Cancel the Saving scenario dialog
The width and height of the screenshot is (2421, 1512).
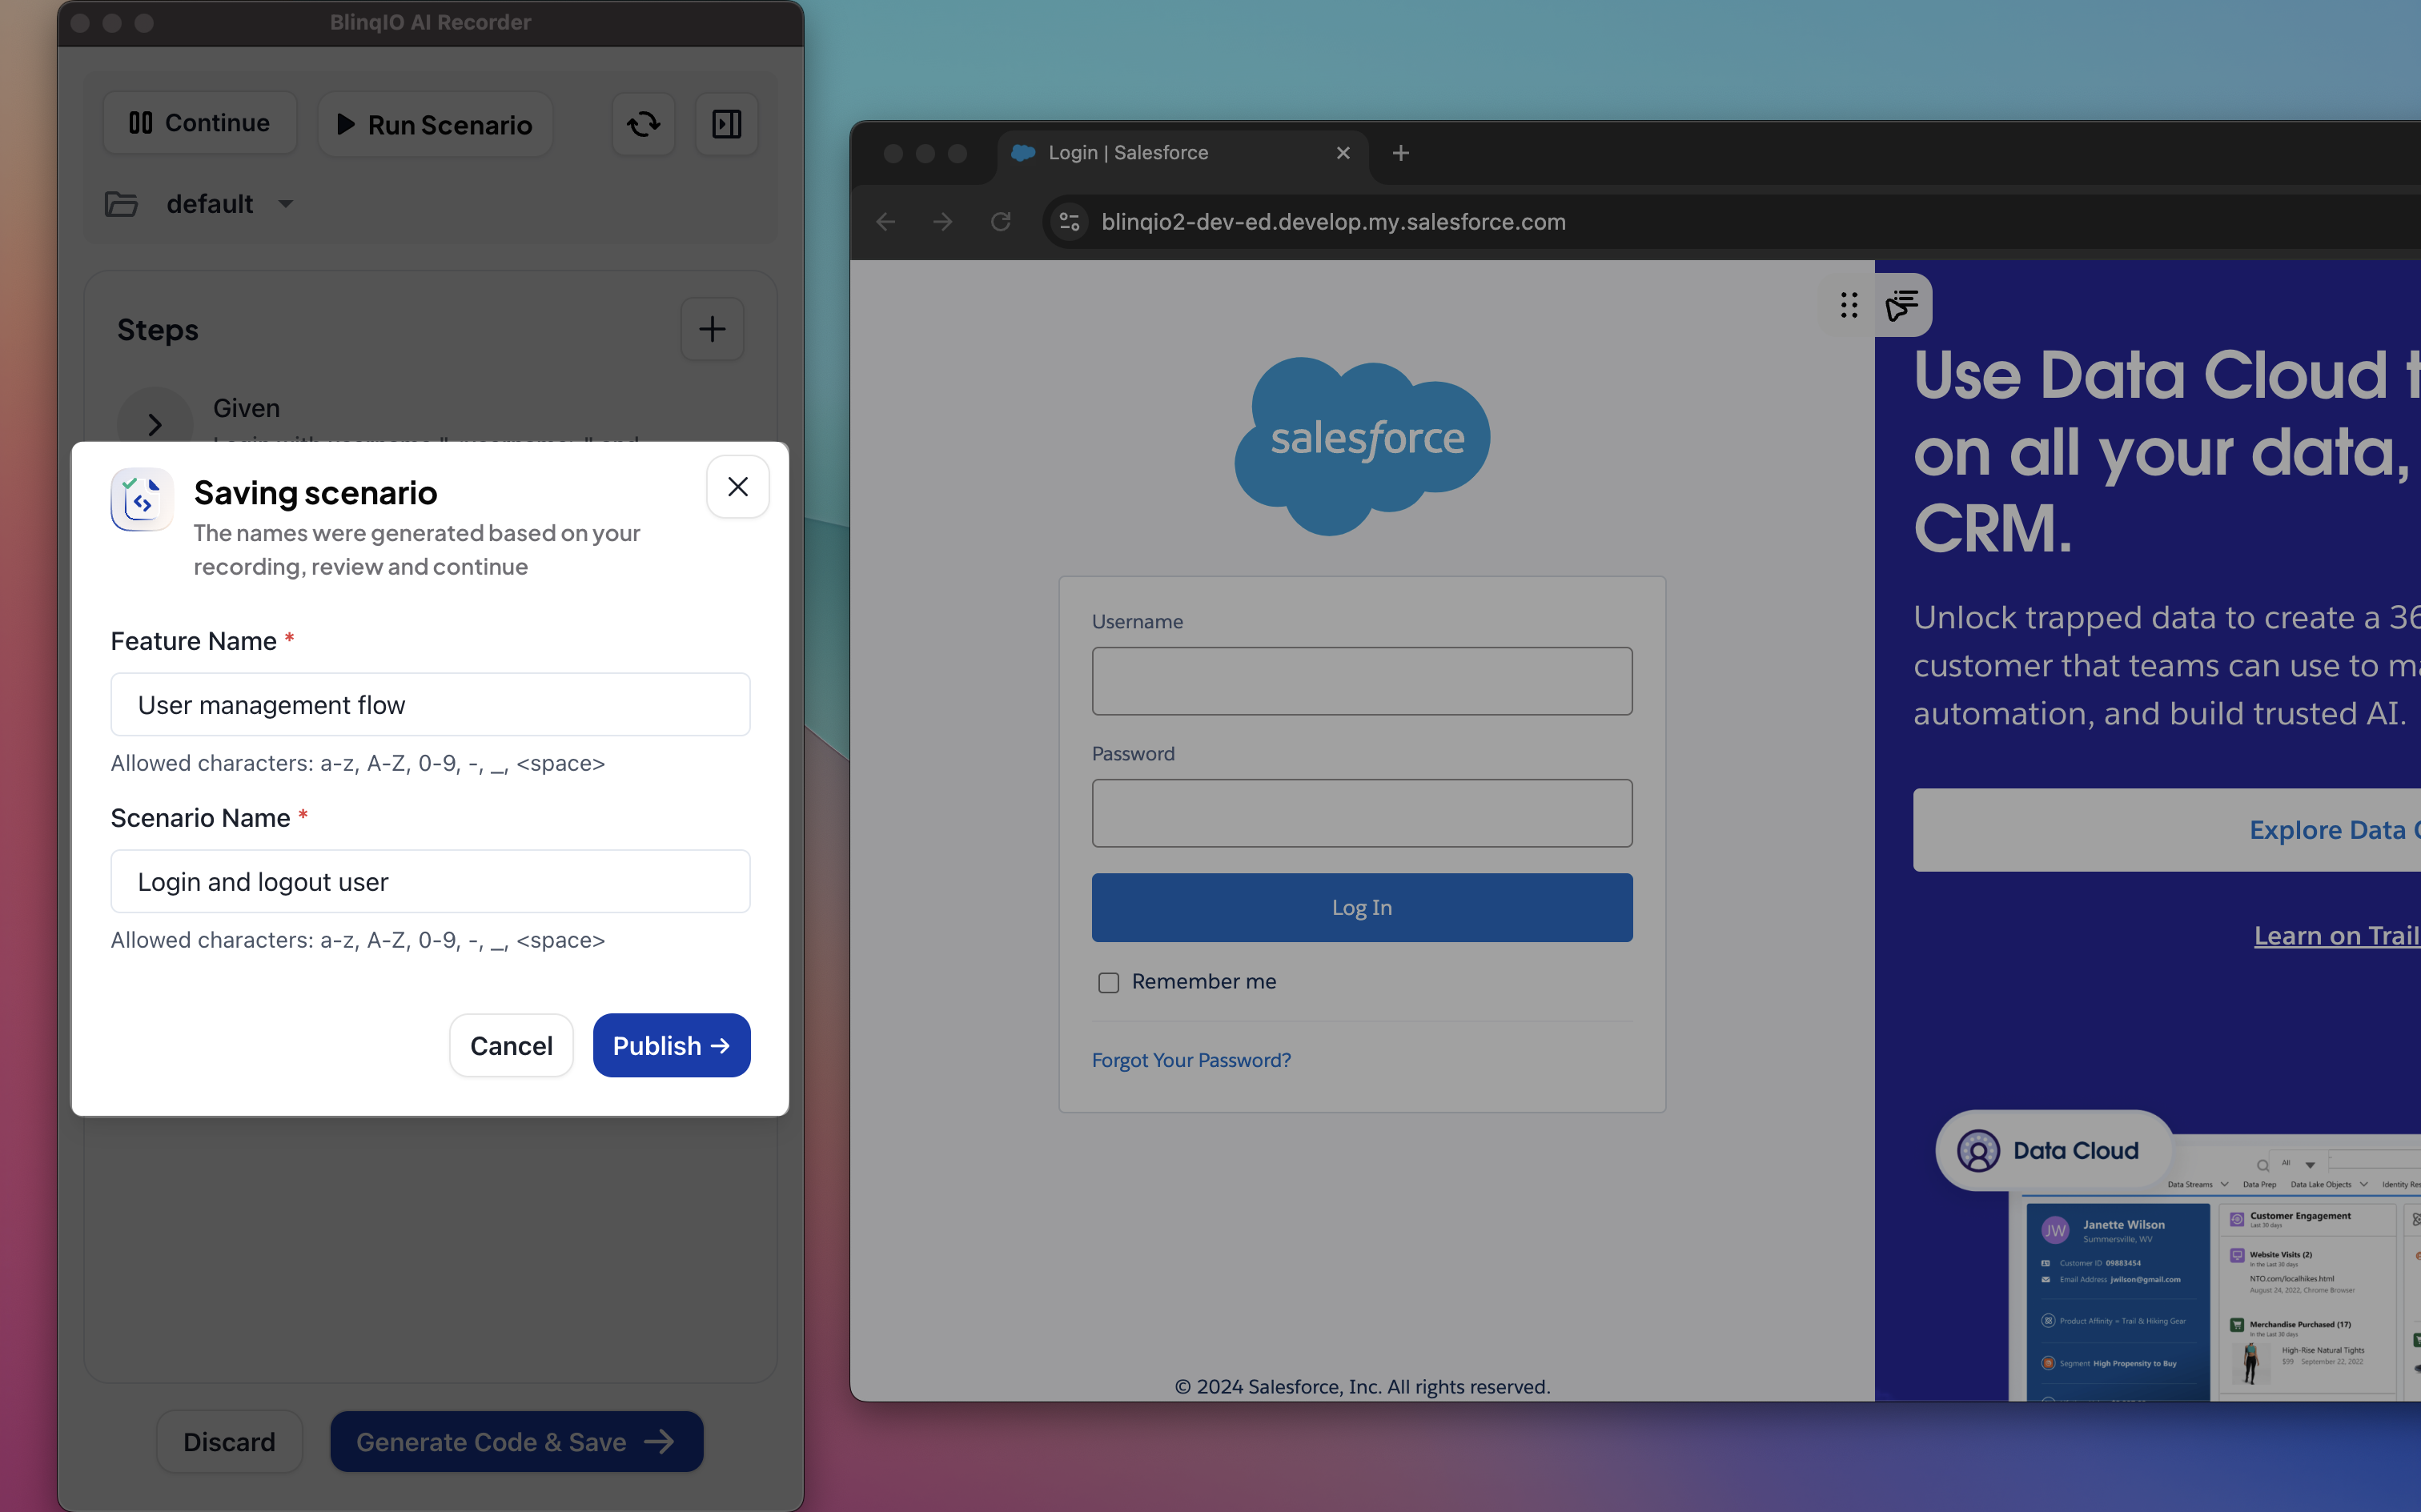(x=511, y=1045)
